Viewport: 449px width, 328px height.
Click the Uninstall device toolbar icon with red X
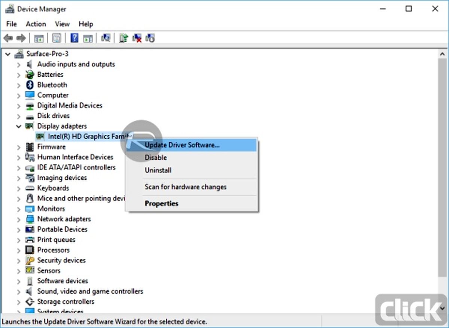click(137, 38)
